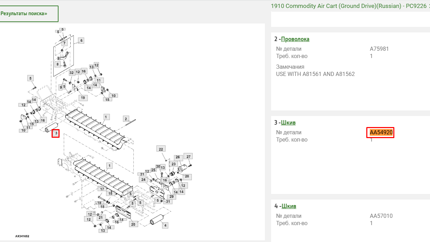This screenshot has height=242, width=430.
Task: Select callout 6 in the diagram
Action: [x=81, y=40]
